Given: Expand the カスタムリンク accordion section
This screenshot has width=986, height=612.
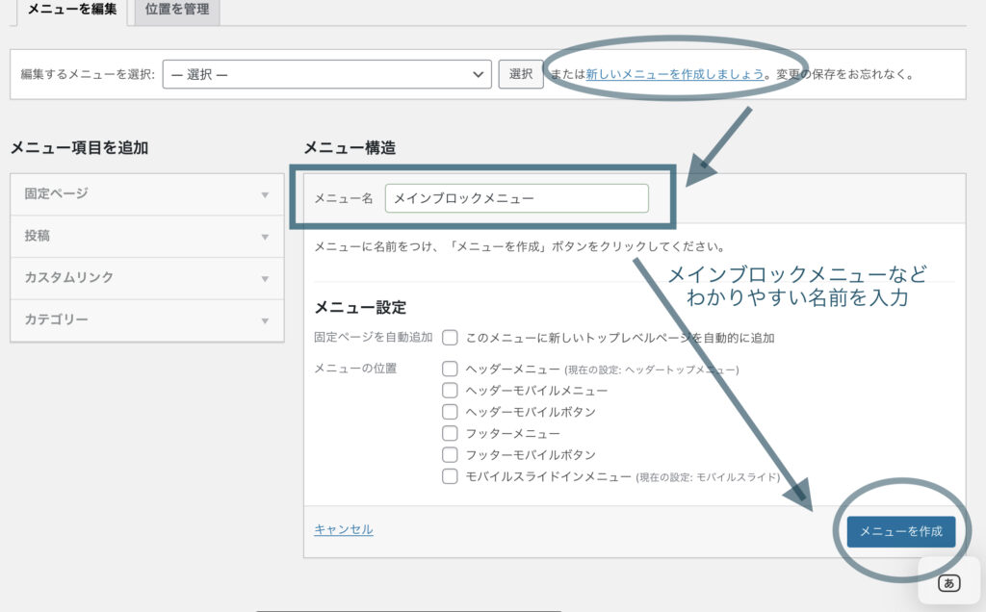Looking at the screenshot, I should 146,277.
